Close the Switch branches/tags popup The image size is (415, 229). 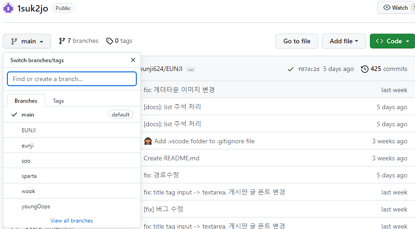133,60
